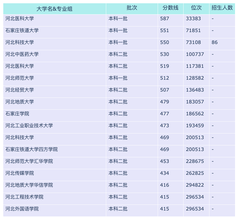Select the 河北外国语学院 name cell
238x220 pixels.
pyautogui.click(x=54, y=210)
